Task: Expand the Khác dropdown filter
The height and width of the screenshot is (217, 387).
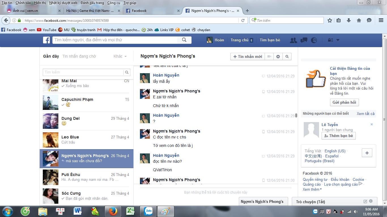Action: point(120,56)
